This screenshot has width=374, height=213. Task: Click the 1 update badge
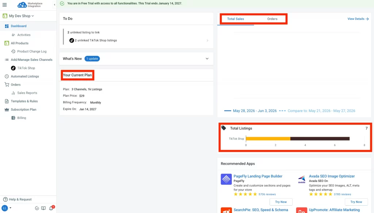click(92, 59)
